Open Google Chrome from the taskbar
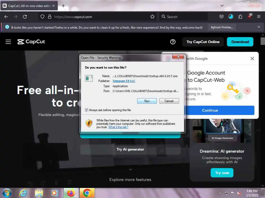Screen dimensions: 265x198 (87, 193)
